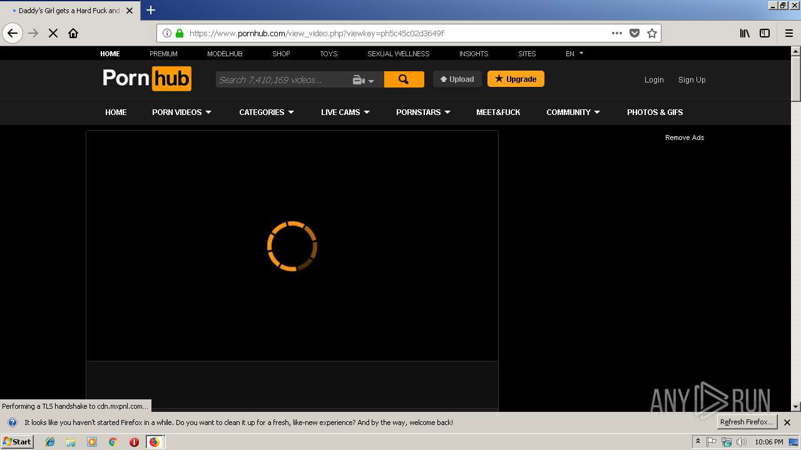Launch Opera from taskbar
This screenshot has height=450, width=801.
134,442
